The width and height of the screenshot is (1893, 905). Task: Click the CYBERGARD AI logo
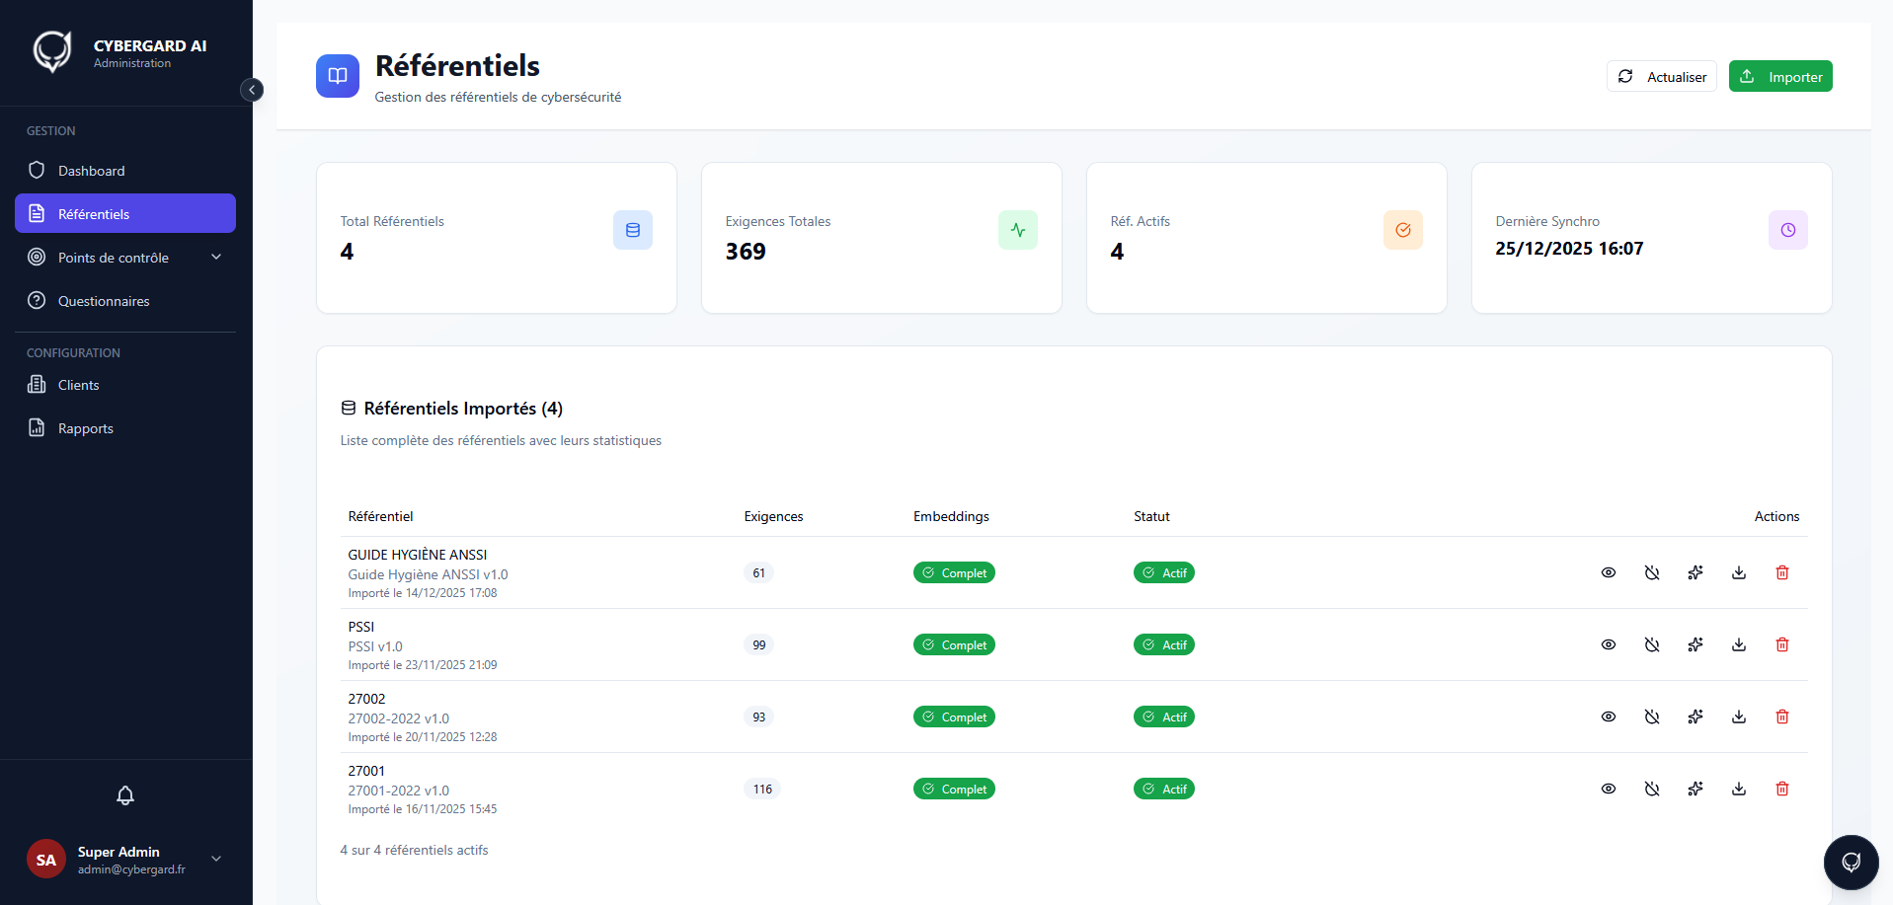52,51
